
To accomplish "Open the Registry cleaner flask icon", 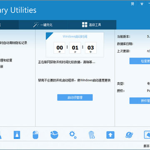I will click(17, 135).
